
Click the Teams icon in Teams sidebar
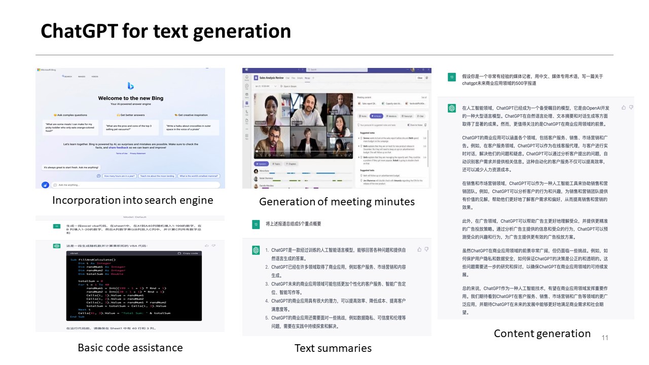tap(247, 95)
